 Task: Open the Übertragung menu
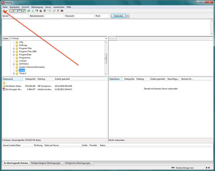(37, 7)
